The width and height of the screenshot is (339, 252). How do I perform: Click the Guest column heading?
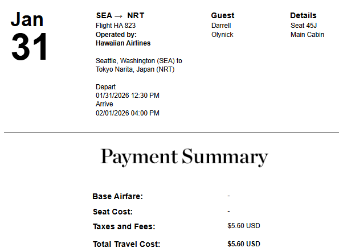(223, 15)
